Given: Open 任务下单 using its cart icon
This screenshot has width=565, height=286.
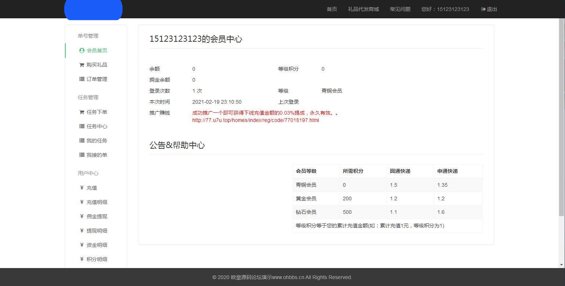Looking at the screenshot, I should pyautogui.click(x=82, y=112).
